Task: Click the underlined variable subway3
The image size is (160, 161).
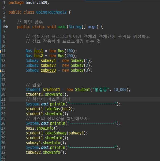Action: [48, 70]
